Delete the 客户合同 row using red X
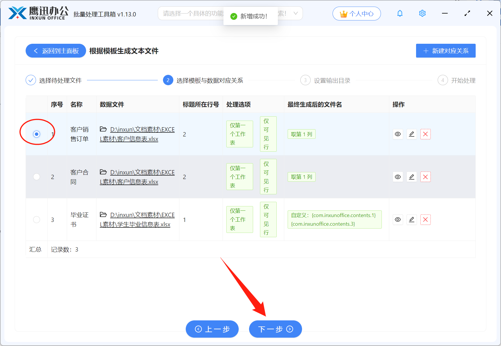 tap(425, 177)
